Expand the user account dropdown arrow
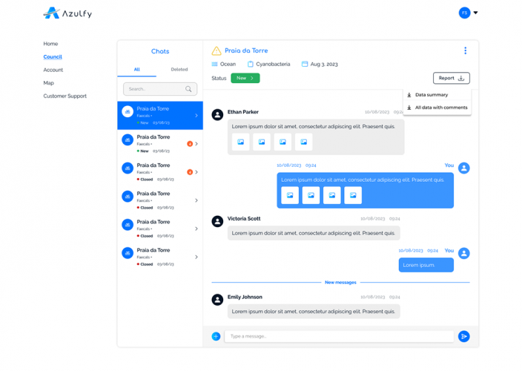Viewport: 522px width, 371px height. click(x=476, y=13)
